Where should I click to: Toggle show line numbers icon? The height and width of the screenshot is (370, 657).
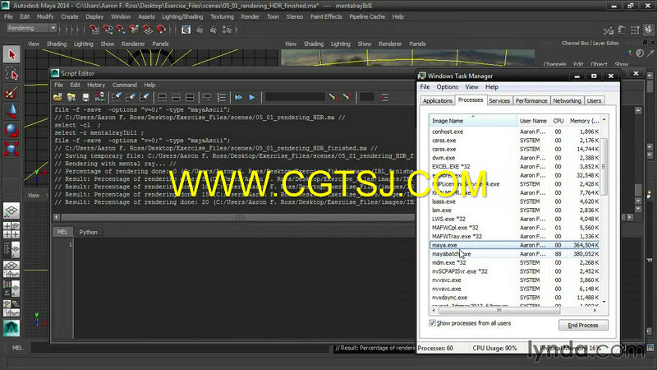(221, 97)
